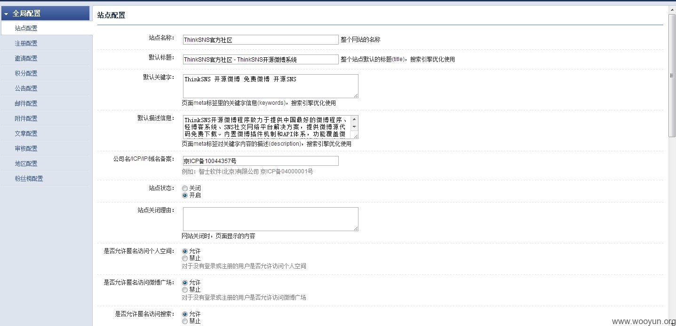Open 地区配置 in the sidebar

point(26,163)
